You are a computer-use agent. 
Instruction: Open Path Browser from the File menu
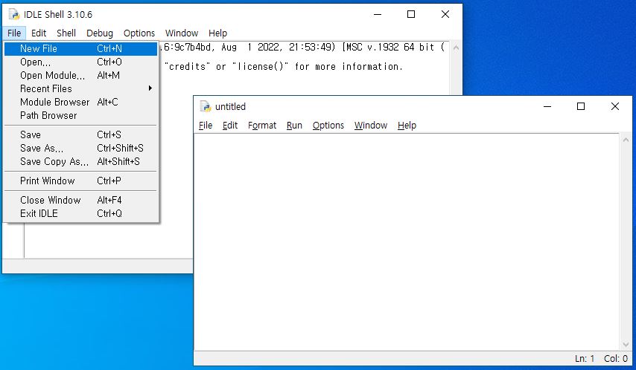[80, 115]
